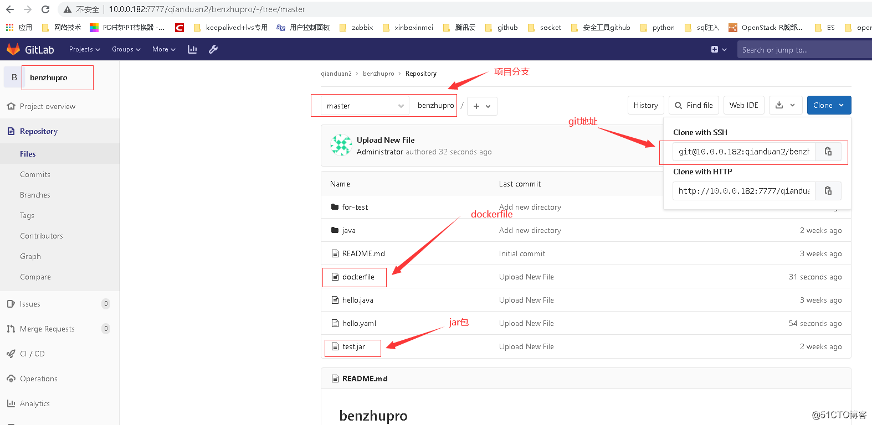This screenshot has width=872, height=425.
Task: Expand the Groups dropdown menu
Action: click(x=126, y=49)
